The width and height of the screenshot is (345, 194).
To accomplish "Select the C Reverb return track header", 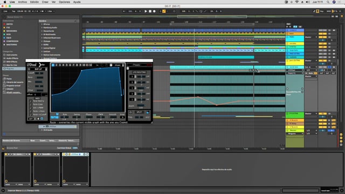I will coord(295,127).
